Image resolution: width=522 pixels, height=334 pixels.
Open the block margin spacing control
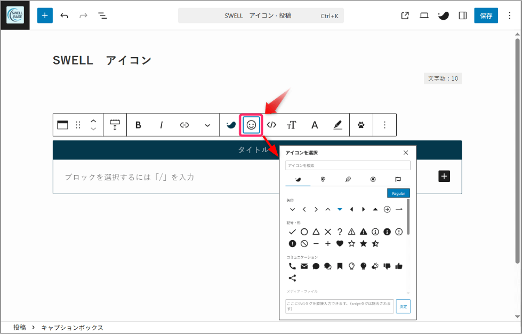tap(115, 125)
